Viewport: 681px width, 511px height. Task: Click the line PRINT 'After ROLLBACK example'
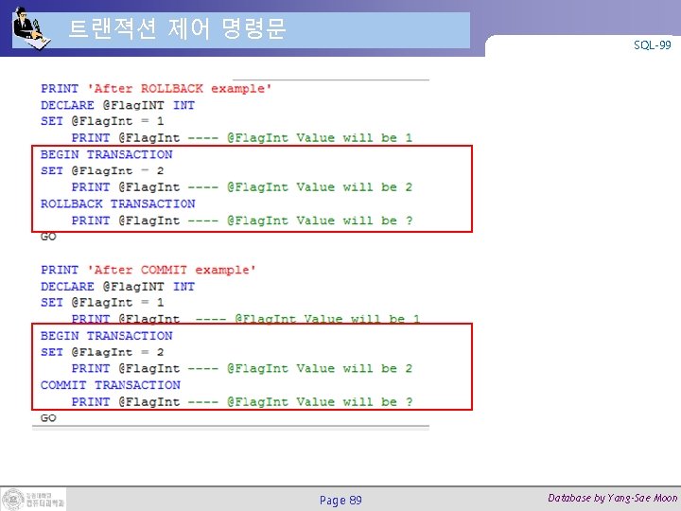coord(156,88)
